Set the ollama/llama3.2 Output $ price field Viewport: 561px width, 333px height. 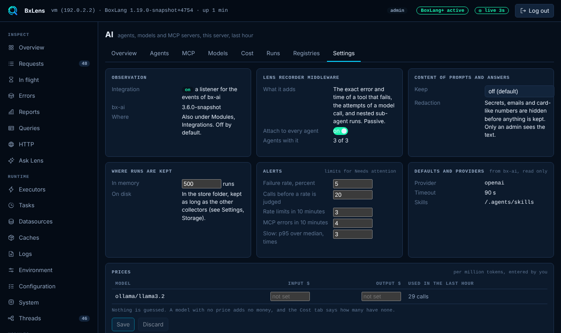click(381, 296)
